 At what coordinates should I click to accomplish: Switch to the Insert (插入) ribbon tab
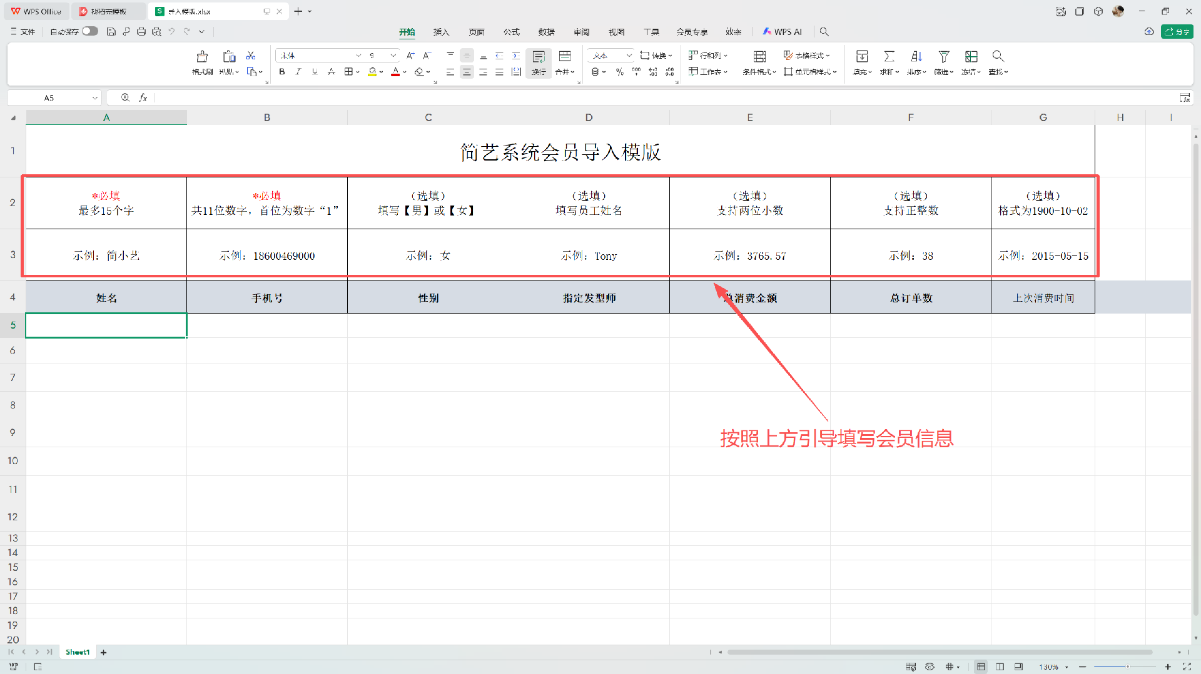point(441,32)
